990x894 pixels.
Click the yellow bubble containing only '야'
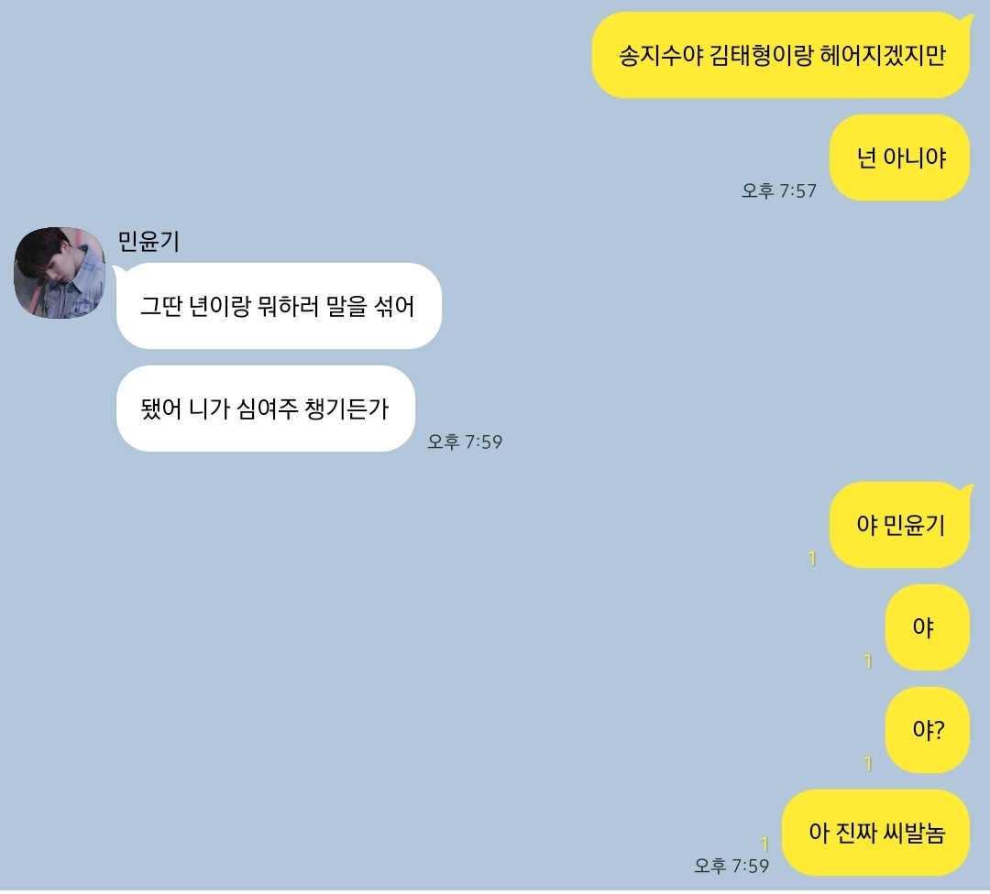(x=928, y=627)
